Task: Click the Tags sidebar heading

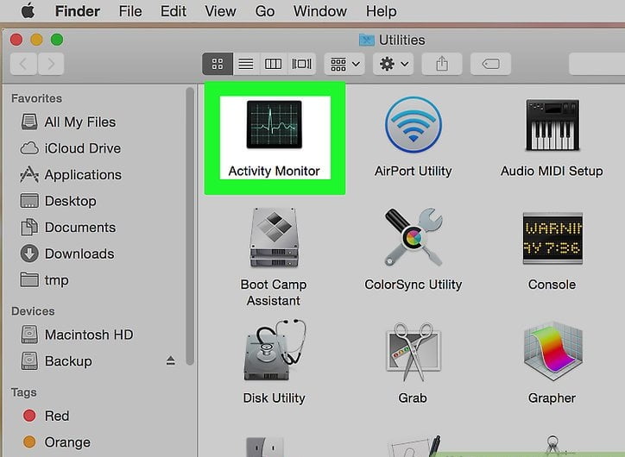Action: coord(24,392)
